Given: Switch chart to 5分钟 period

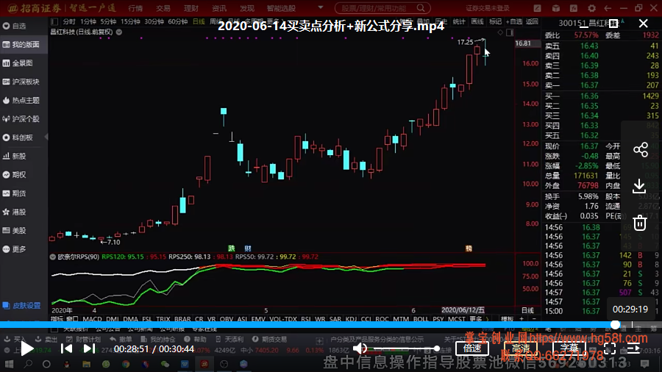Looking at the screenshot, I should tap(108, 21).
